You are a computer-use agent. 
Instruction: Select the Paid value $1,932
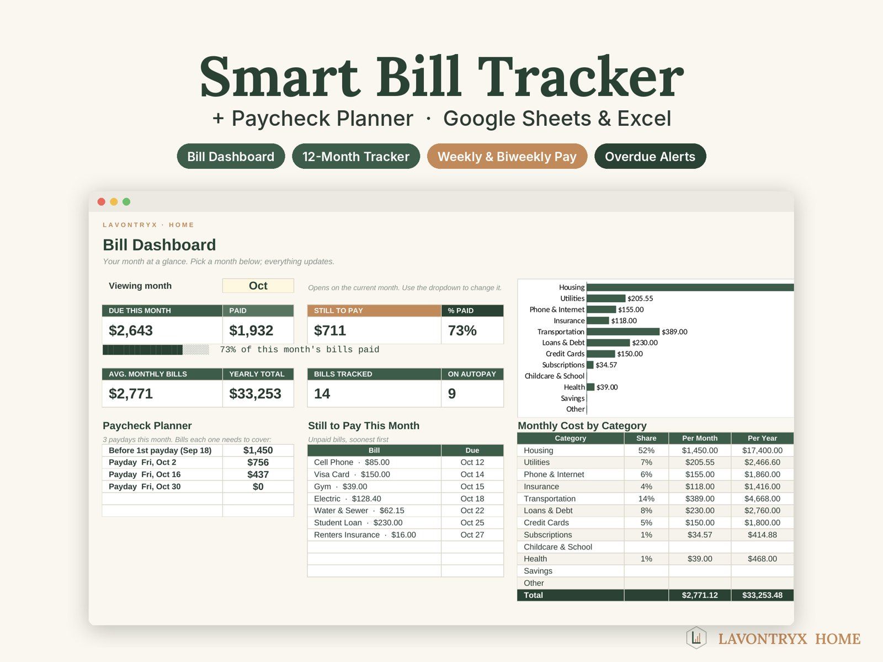(x=251, y=330)
